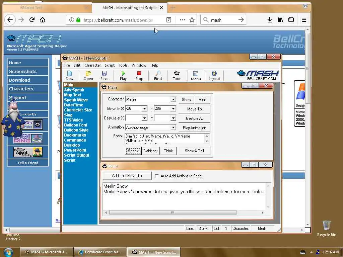Select Script Output in the side list
343x257 pixels.
coord(77,155)
